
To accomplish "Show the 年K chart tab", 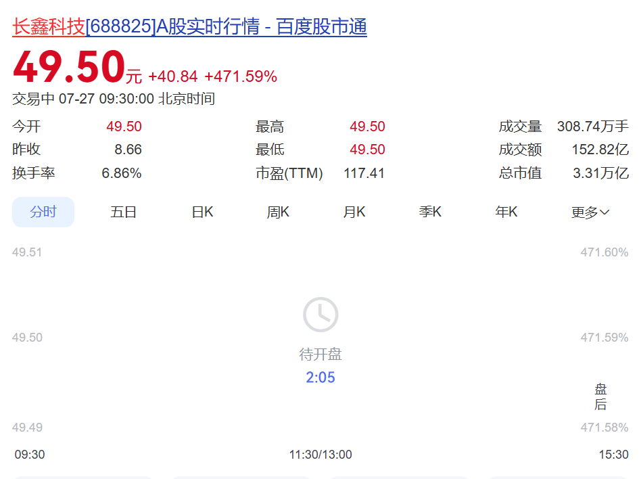I will [x=506, y=212].
